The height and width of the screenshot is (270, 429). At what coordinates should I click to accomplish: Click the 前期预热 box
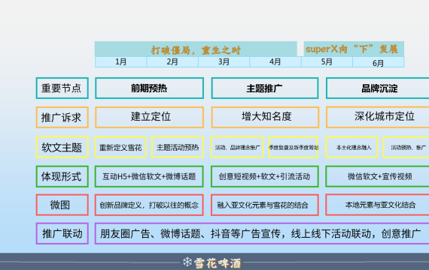(x=149, y=88)
